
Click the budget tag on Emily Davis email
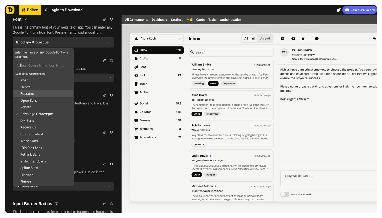click(211, 175)
